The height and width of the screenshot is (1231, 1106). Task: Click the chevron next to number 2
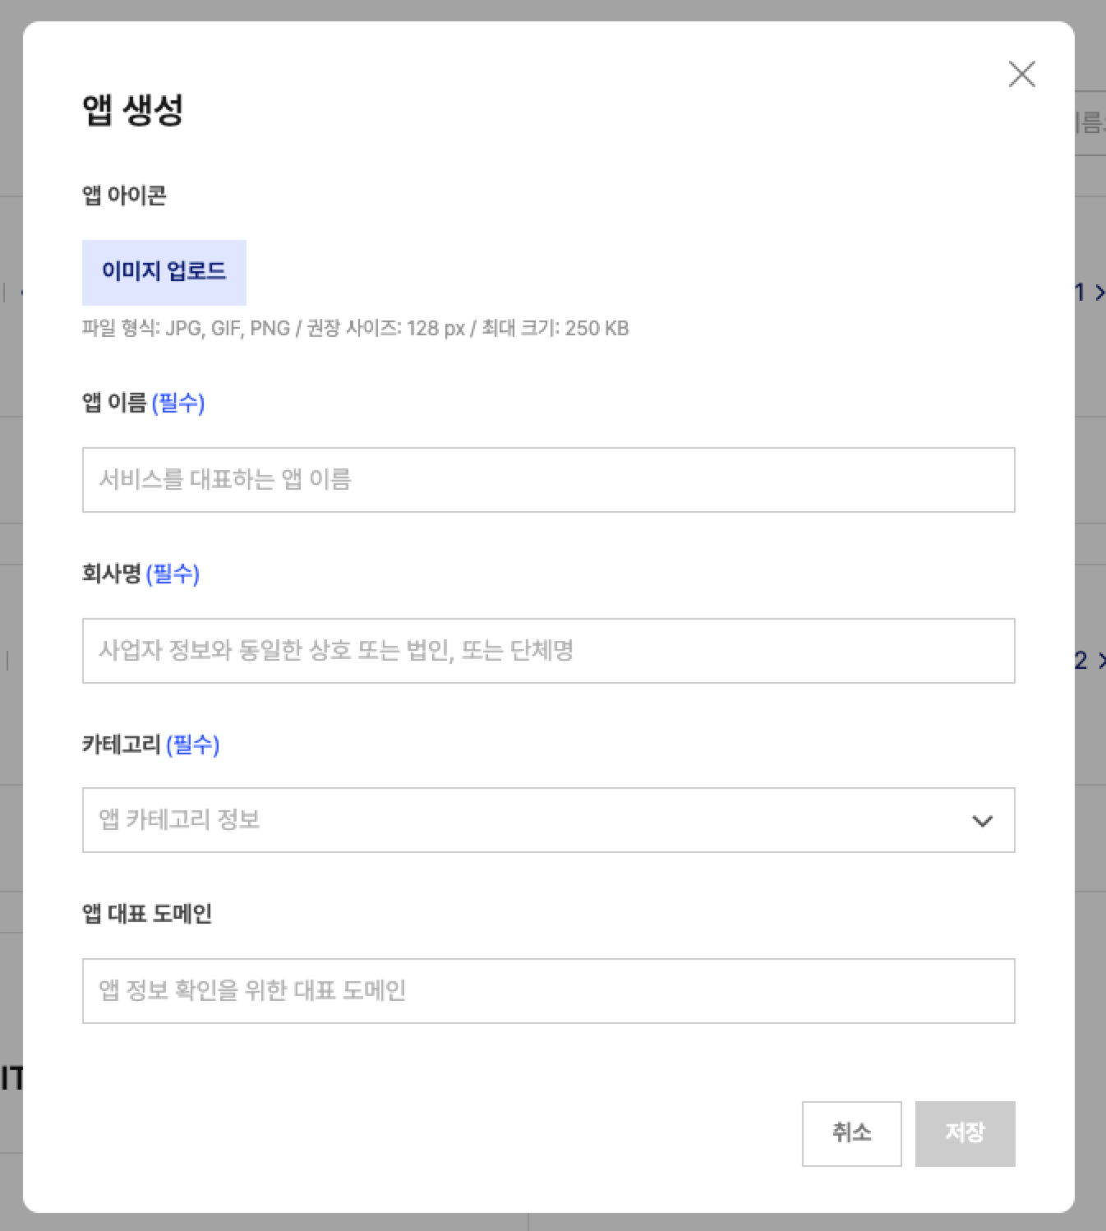click(1100, 661)
